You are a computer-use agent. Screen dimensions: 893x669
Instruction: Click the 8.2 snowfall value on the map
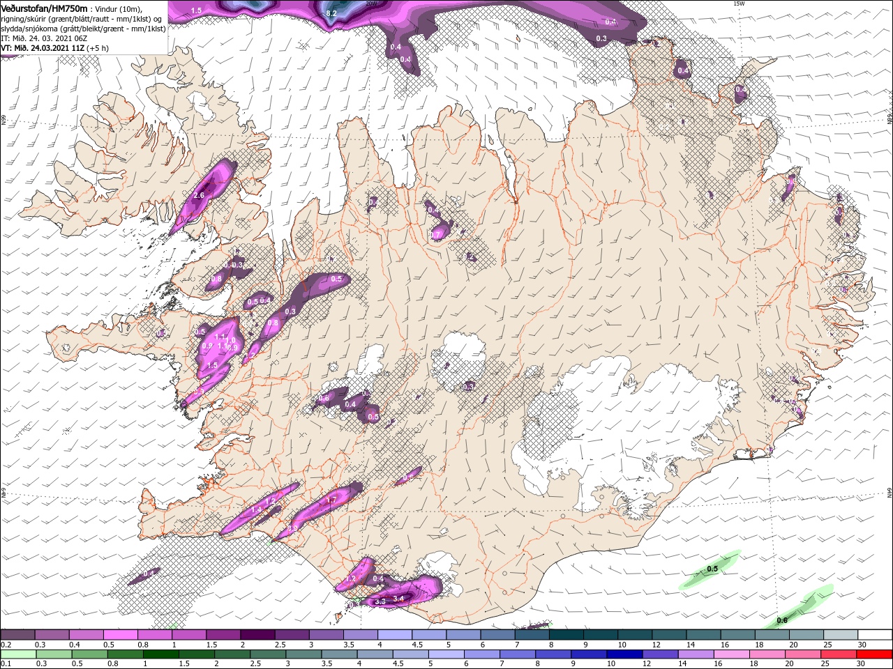(332, 13)
